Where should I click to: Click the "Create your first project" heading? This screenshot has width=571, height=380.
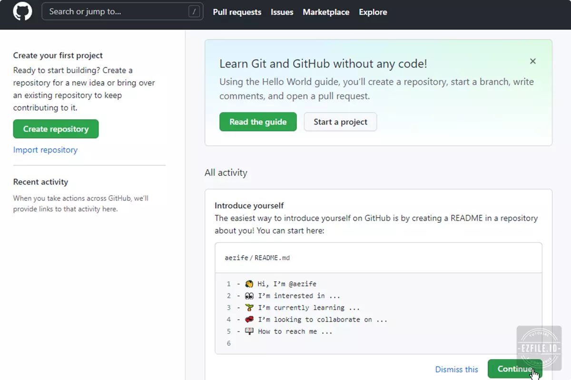[x=58, y=56]
